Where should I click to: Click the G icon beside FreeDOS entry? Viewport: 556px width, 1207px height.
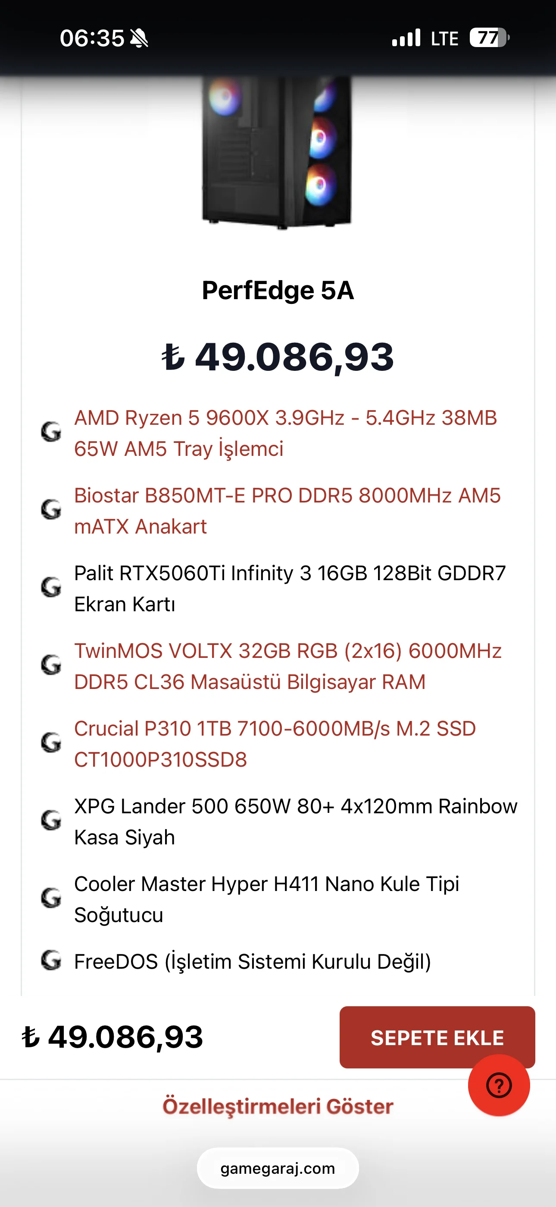pyautogui.click(x=51, y=961)
